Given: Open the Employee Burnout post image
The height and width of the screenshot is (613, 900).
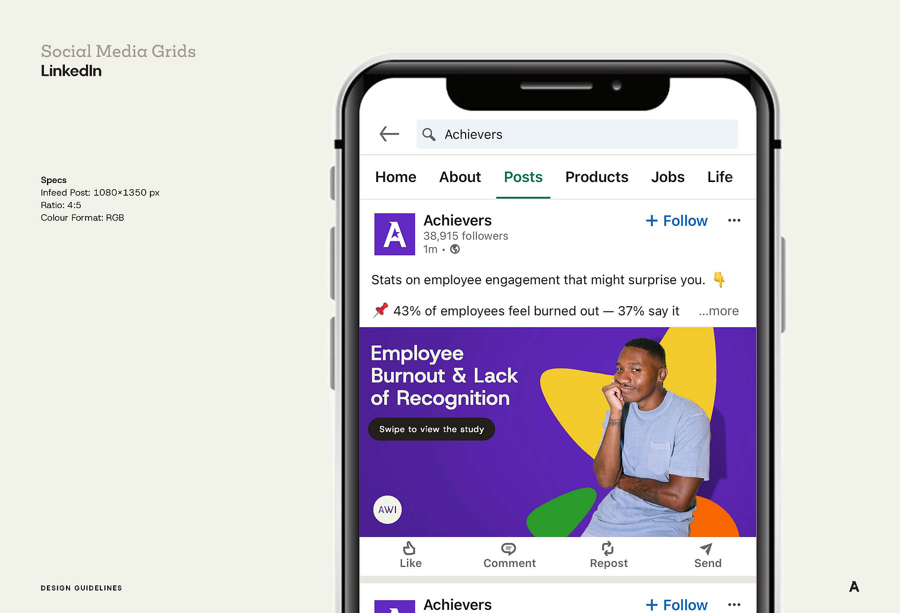Looking at the screenshot, I should pyautogui.click(x=558, y=432).
